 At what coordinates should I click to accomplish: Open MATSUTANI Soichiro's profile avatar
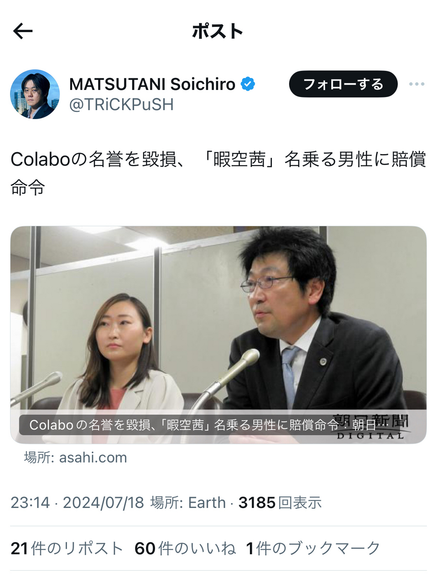click(x=35, y=94)
